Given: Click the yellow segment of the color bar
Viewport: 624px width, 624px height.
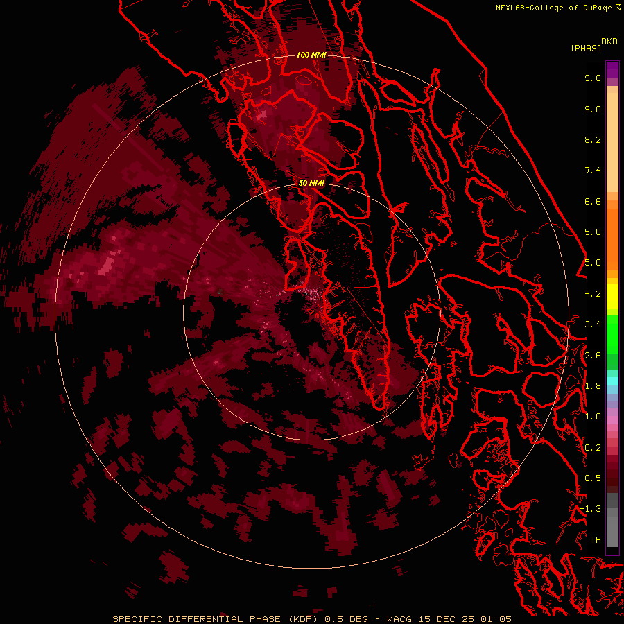Looking at the screenshot, I should click(x=612, y=297).
